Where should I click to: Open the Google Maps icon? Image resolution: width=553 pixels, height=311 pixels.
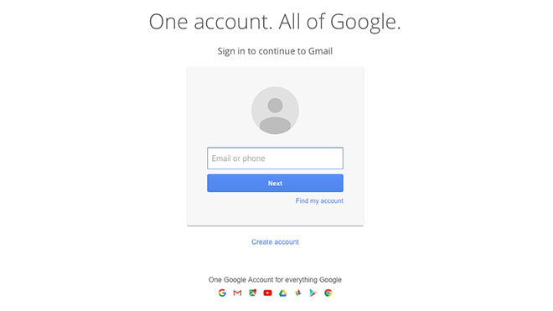[252, 293]
